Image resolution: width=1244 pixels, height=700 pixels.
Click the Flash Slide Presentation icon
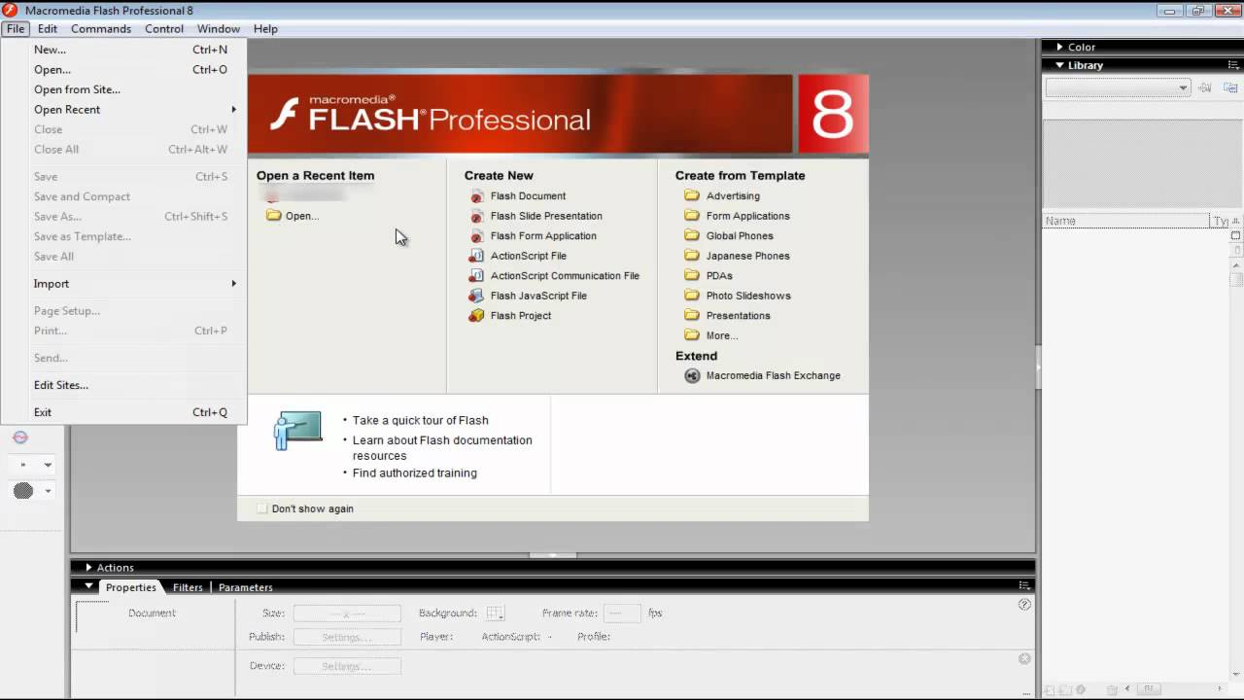476,216
